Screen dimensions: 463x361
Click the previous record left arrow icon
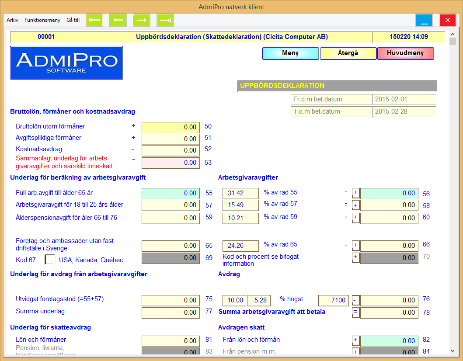(x=118, y=20)
